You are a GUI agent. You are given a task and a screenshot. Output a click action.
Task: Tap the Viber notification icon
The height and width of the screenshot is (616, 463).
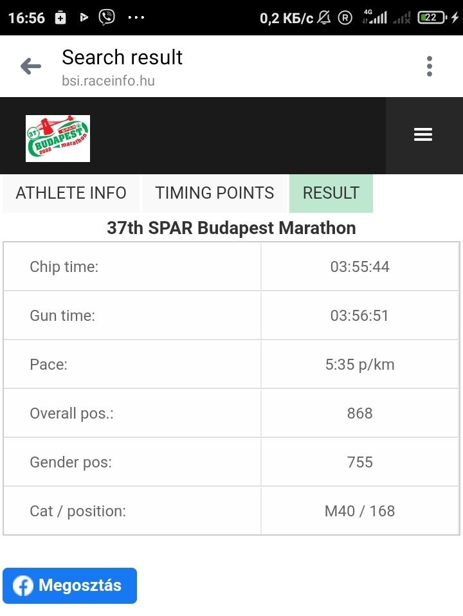point(107,17)
